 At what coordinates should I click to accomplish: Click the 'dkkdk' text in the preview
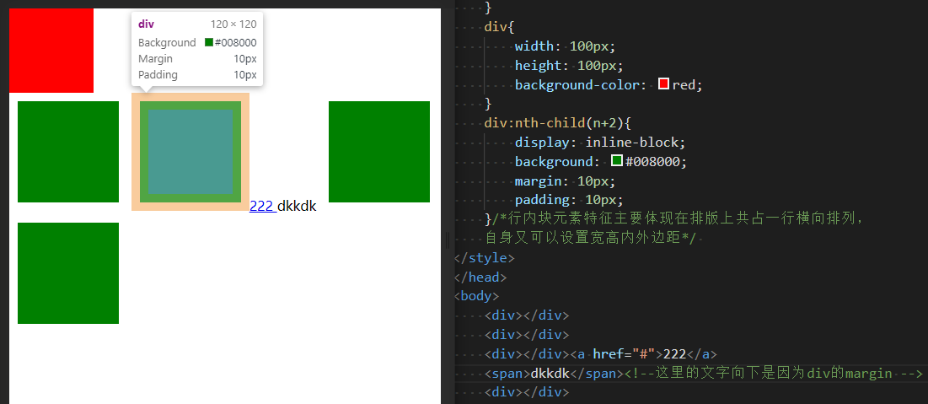[x=297, y=206]
